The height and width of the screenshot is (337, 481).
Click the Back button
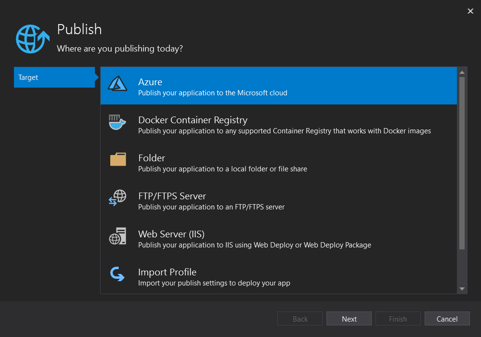(x=299, y=318)
